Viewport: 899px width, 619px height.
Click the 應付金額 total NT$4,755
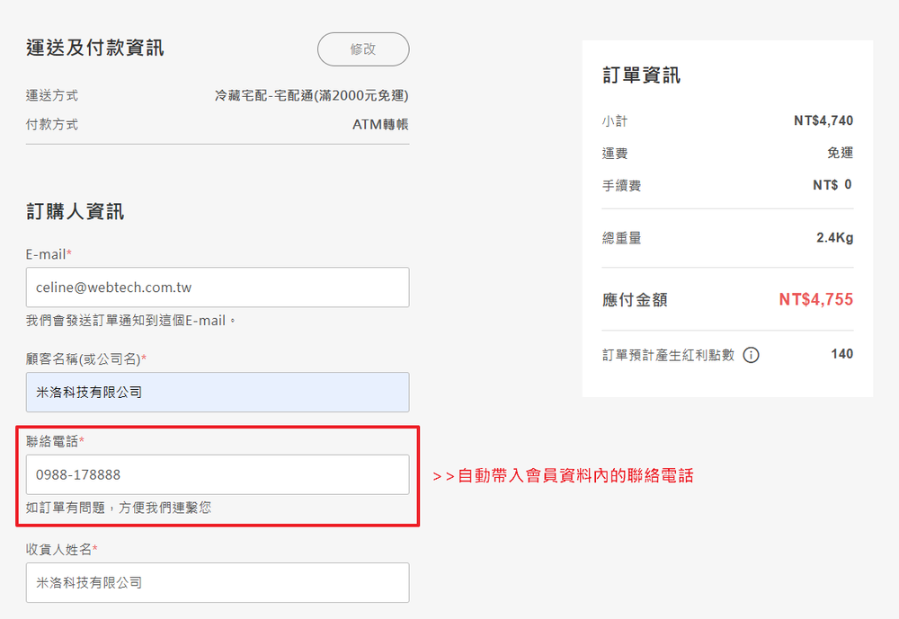point(815,300)
